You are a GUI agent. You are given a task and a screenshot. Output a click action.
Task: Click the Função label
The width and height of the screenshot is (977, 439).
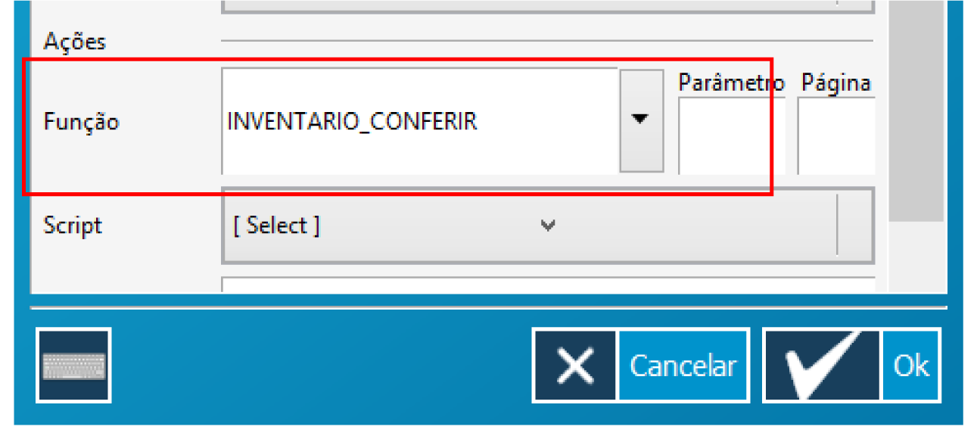click(x=81, y=121)
